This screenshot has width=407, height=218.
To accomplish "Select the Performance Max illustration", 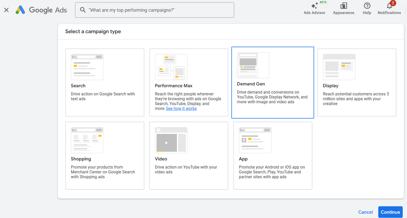I will [x=171, y=67].
